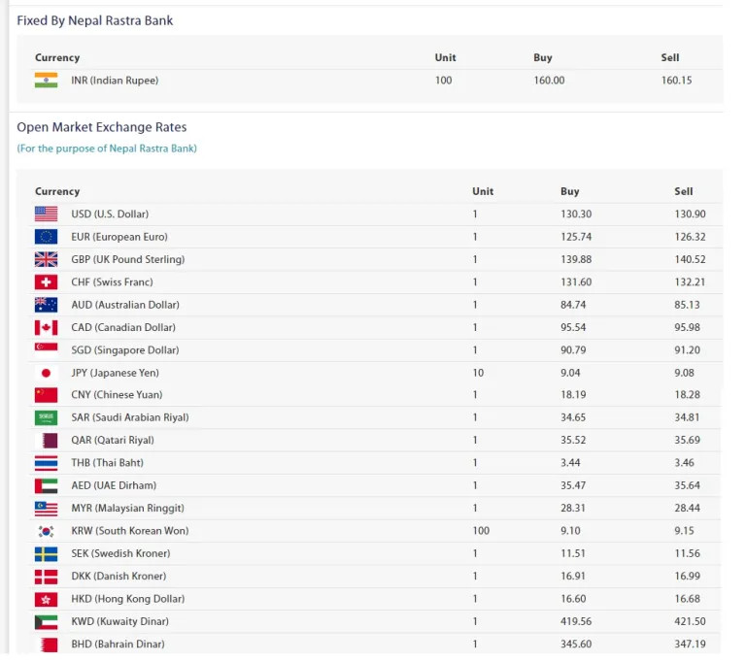
Task: Click the Malaysian flag beside MYR
Action: coord(47,509)
